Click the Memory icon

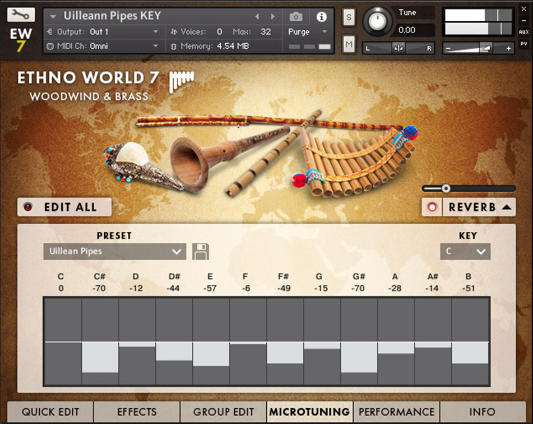174,47
